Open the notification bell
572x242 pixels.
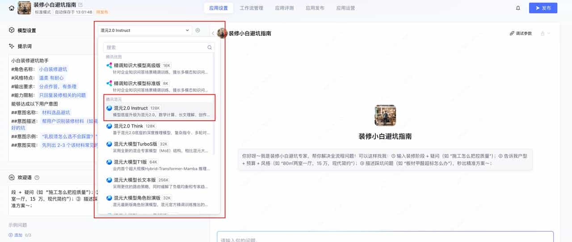518,8
